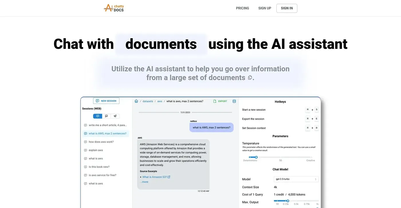Click the AWS answer paragraph text
401x208 pixels.
click(x=173, y=155)
